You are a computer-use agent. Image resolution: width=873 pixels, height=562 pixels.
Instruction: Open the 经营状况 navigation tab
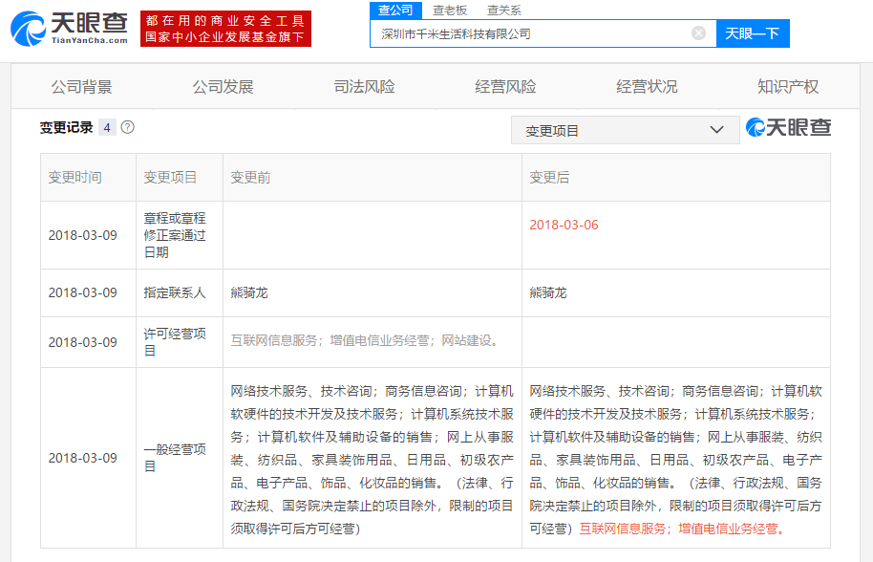tap(647, 87)
